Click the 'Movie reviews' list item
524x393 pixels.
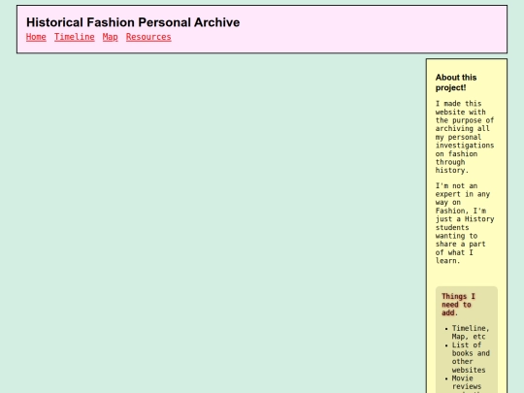[x=467, y=383]
